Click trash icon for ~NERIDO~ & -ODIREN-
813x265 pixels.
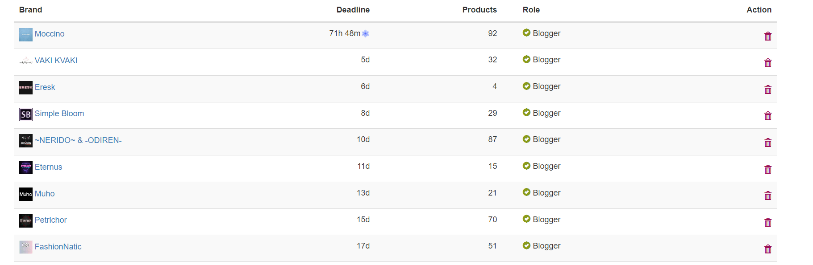coord(767,143)
